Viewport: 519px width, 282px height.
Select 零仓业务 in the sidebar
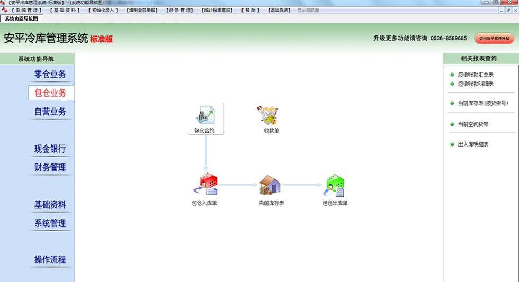point(50,75)
